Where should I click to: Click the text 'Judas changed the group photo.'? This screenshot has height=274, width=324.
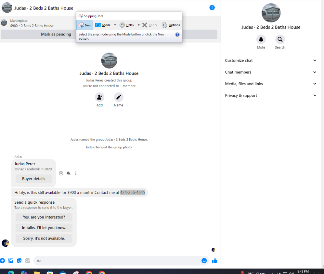tap(109, 147)
